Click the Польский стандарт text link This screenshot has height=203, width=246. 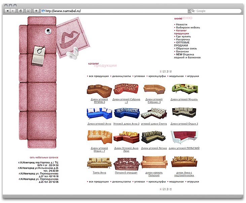point(126,173)
